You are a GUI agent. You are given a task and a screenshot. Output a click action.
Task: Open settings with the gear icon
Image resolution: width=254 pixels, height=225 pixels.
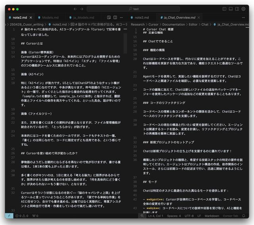tap(243, 9)
